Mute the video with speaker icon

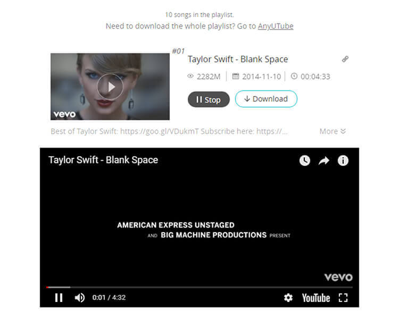[80, 298]
